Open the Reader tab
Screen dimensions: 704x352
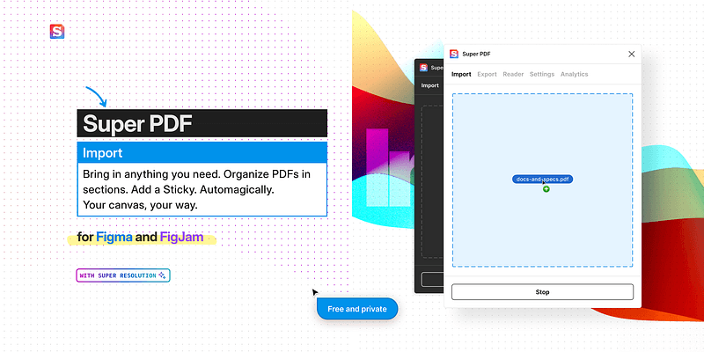[513, 74]
